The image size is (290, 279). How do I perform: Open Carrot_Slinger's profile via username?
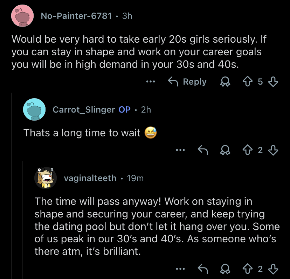click(x=84, y=109)
